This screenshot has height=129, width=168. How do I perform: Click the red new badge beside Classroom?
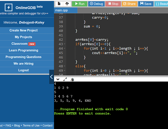(x=32, y=44)
